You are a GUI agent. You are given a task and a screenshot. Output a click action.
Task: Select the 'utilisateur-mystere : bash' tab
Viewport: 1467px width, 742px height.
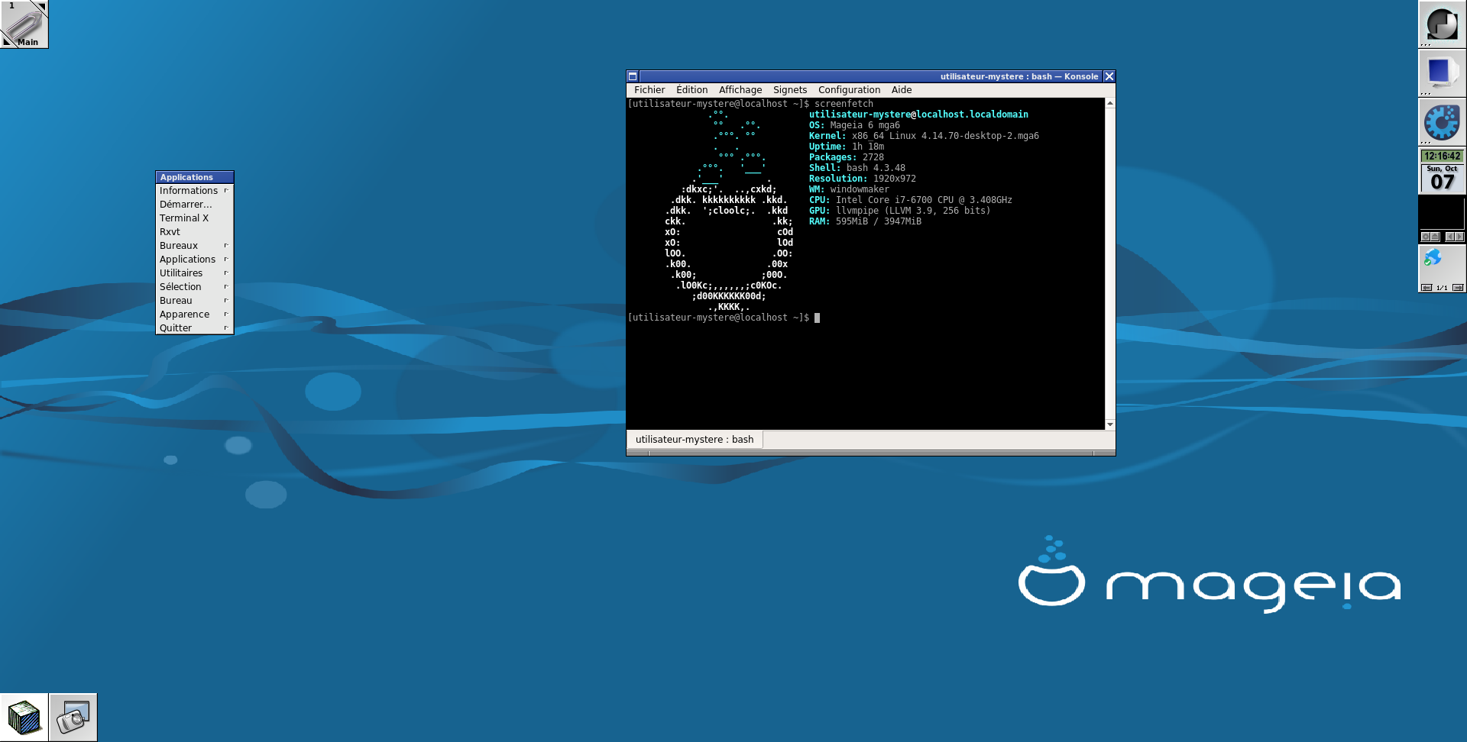click(x=695, y=440)
